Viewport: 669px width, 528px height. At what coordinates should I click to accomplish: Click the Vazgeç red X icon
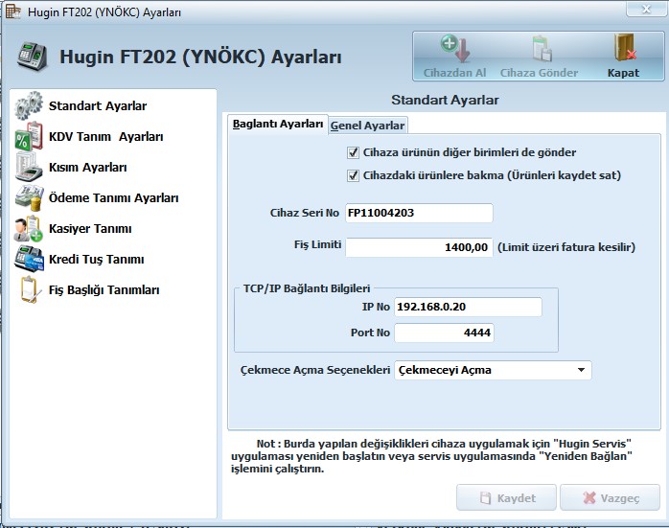pyautogui.click(x=589, y=497)
